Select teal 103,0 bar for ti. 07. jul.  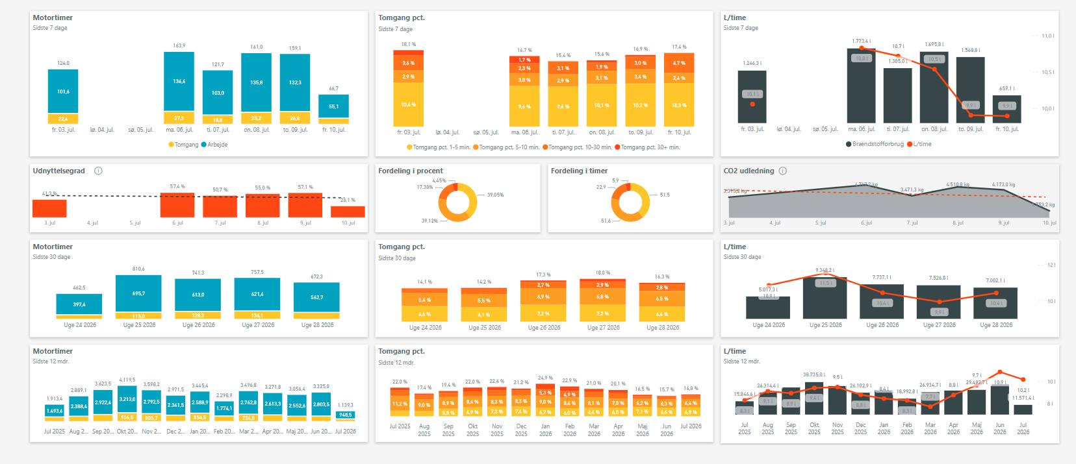click(218, 93)
